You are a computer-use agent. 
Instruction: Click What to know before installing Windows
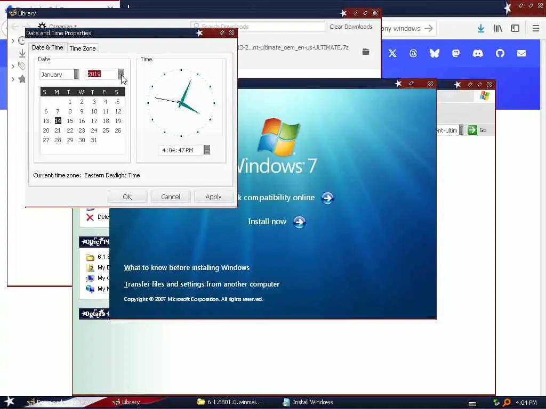pyautogui.click(x=187, y=267)
